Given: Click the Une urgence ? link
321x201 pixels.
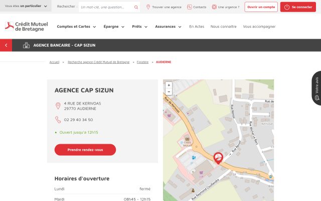Looking at the screenshot, I should click(226, 7).
